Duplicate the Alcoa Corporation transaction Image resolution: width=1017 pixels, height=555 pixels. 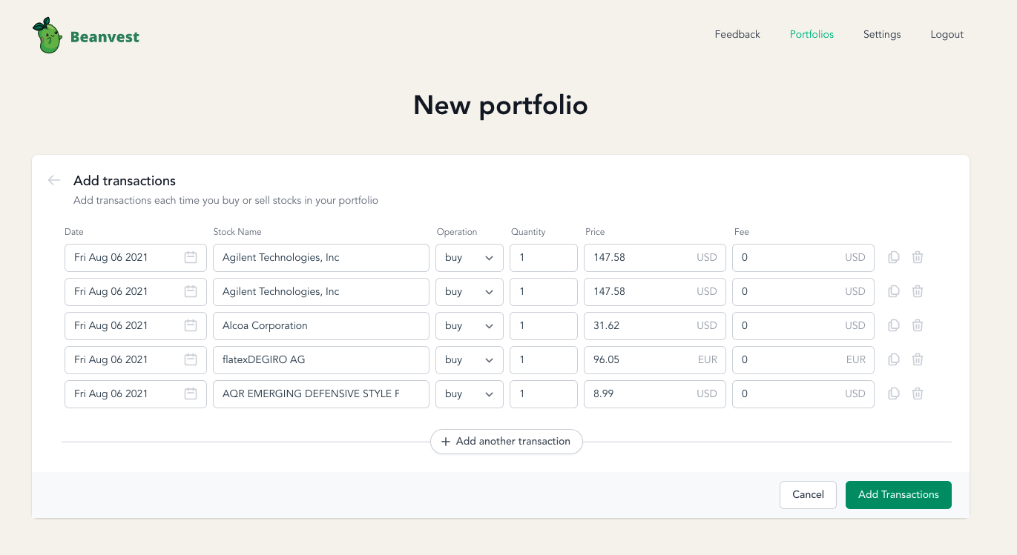(893, 325)
